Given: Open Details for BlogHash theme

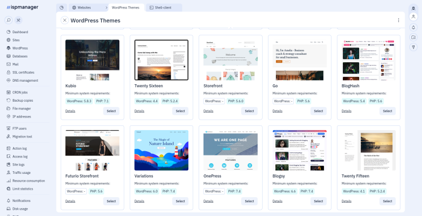Looking at the screenshot, I should [347, 111].
